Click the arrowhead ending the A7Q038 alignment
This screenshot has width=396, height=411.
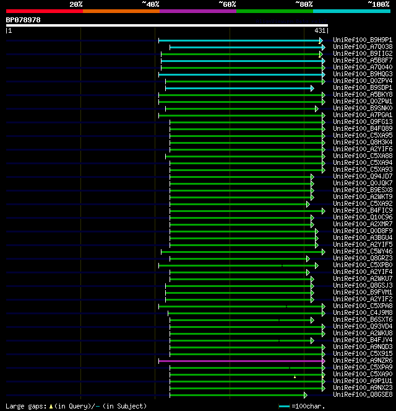324,48
